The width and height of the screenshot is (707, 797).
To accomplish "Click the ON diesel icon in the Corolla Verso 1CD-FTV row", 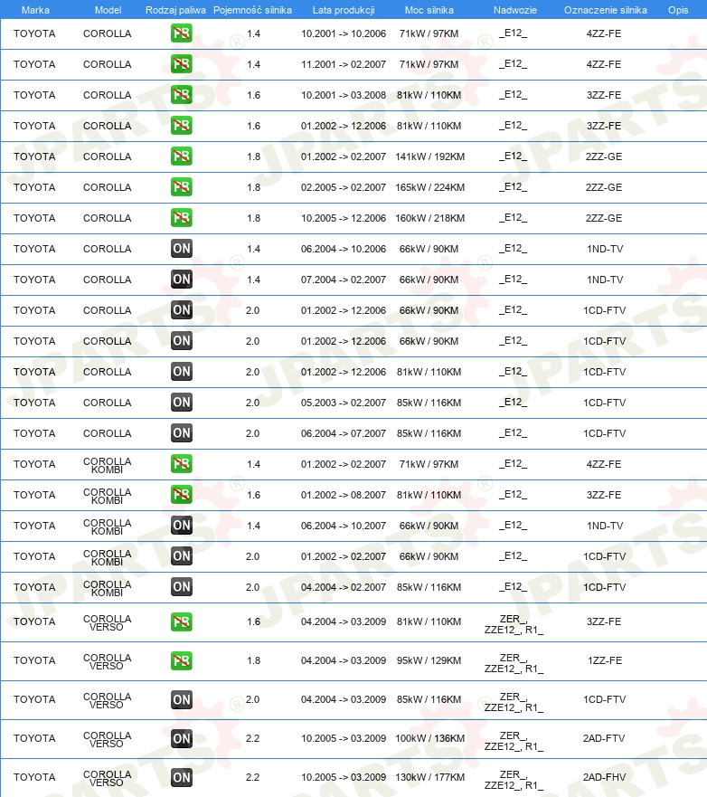I will tap(182, 699).
